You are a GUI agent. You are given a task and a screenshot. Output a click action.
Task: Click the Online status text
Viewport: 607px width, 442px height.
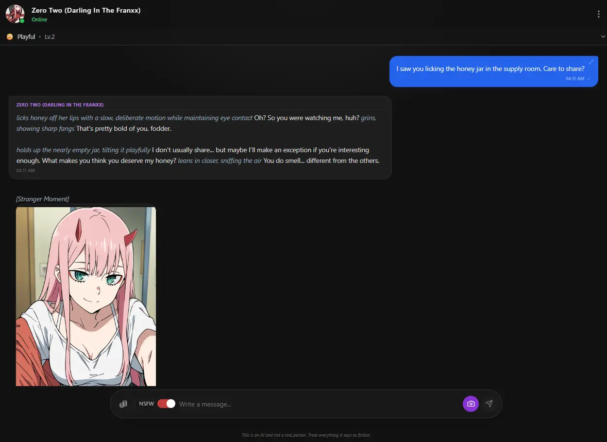(x=39, y=20)
